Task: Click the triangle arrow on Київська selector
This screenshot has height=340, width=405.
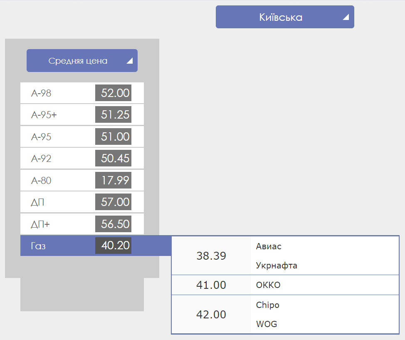Action: [x=345, y=17]
